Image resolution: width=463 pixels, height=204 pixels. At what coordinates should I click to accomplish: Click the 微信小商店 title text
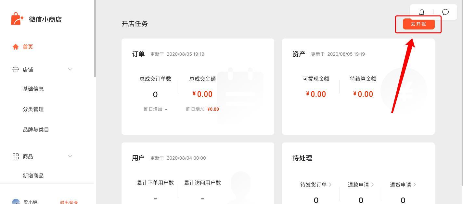tap(45, 19)
